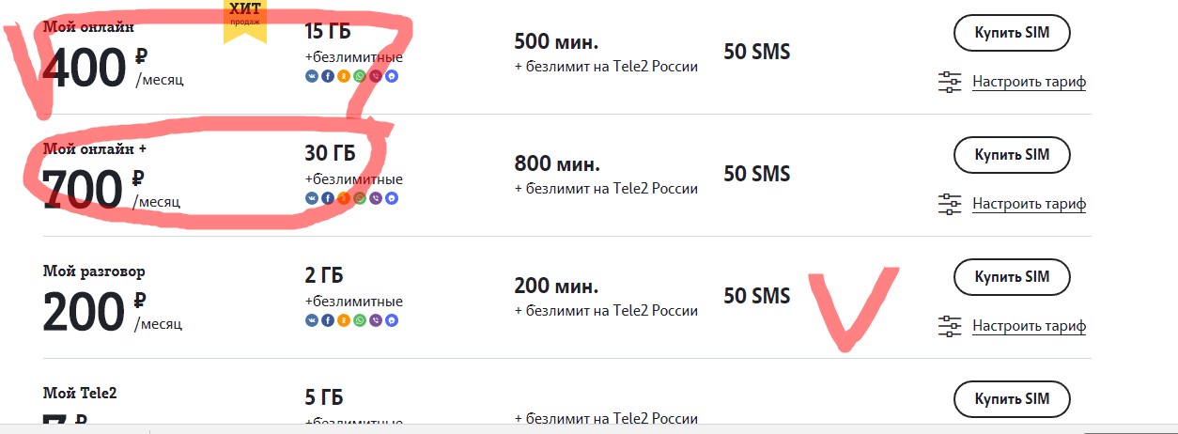Click the Facebook icon in the Мой онлайн + row
This screenshot has height=434, width=1178.
(327, 198)
